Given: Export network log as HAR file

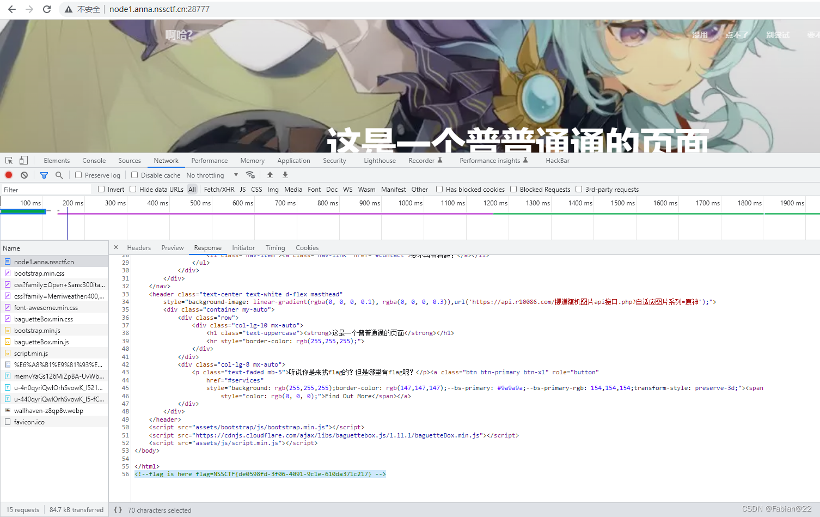Looking at the screenshot, I should click(285, 175).
